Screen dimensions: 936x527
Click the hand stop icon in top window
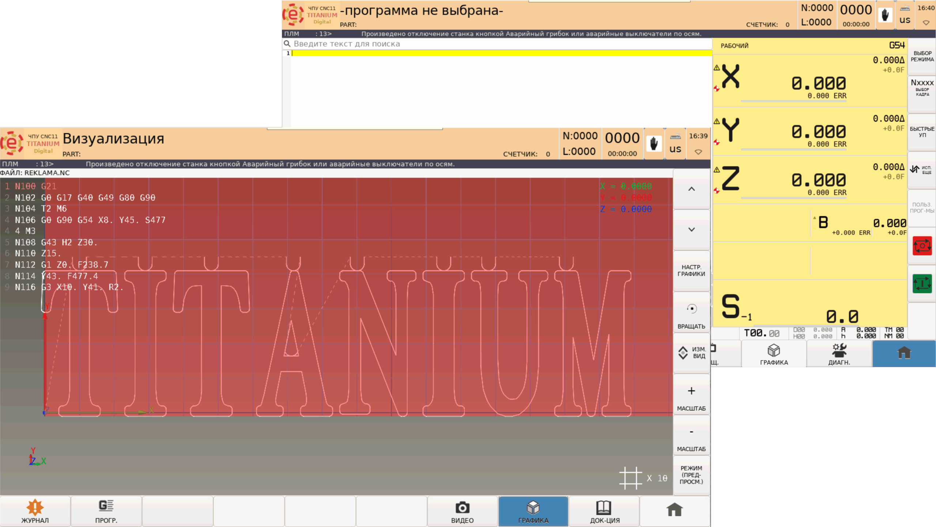tap(885, 15)
